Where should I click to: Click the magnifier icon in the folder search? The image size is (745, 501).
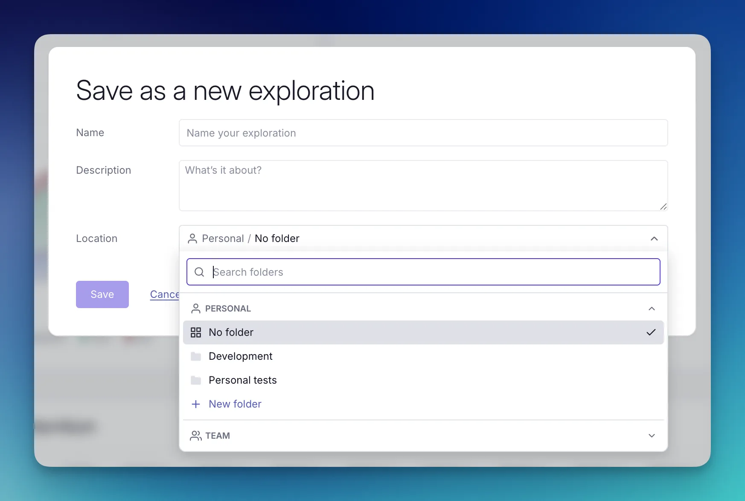pos(199,272)
